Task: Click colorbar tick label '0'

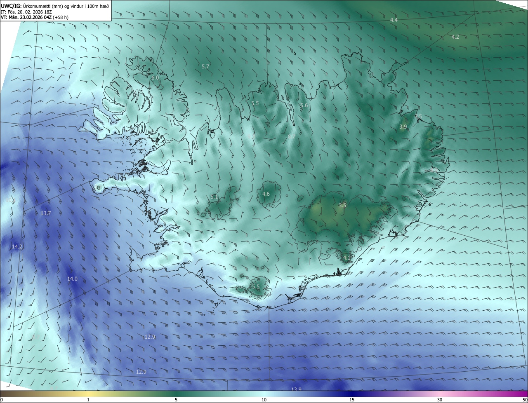Action: pos(2,400)
